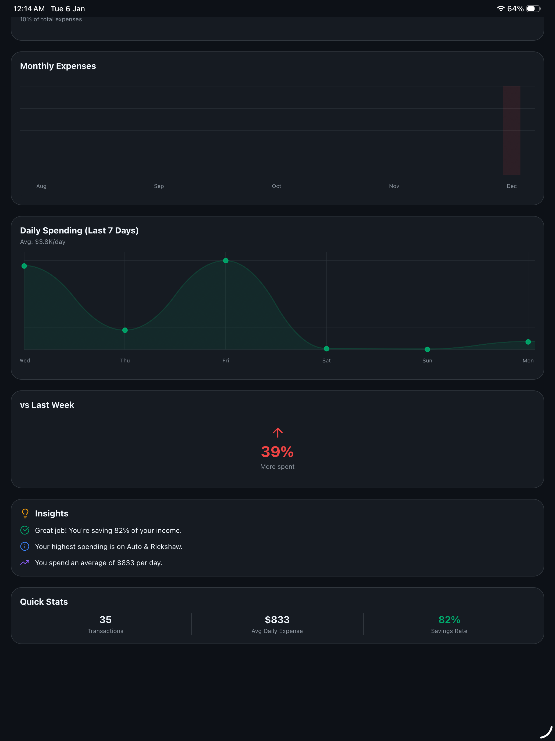Tap the Sat label under daily spending chart
Viewport: 555px width, 741px height.
326,361
